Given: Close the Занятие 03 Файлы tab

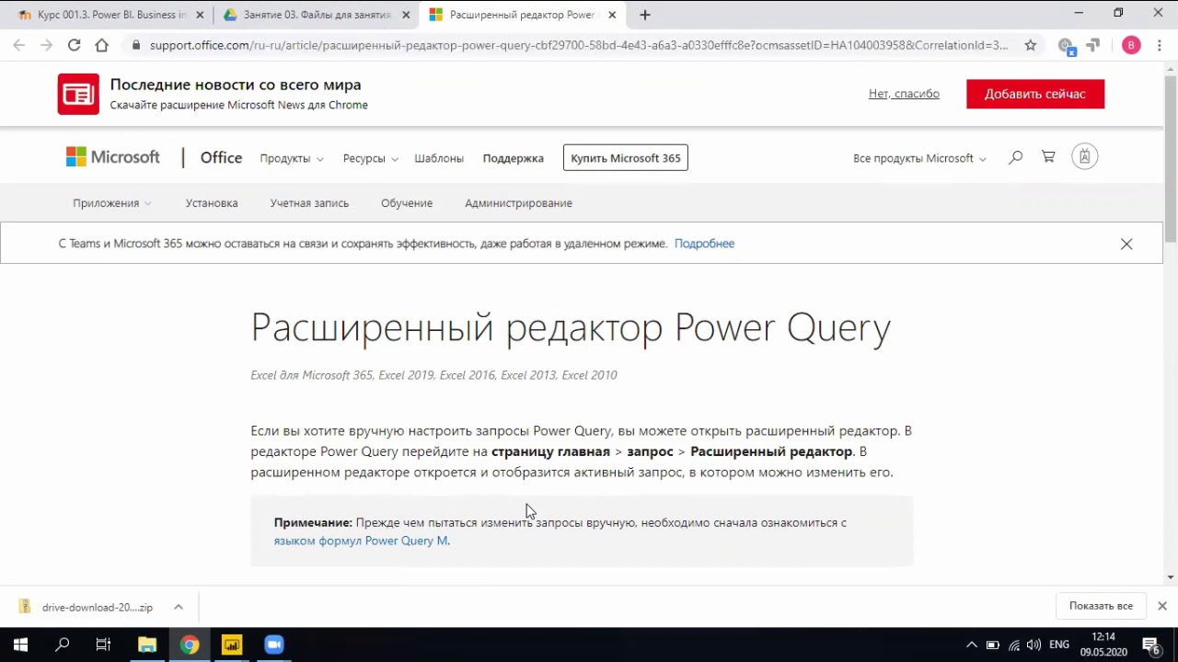Looking at the screenshot, I should (406, 15).
